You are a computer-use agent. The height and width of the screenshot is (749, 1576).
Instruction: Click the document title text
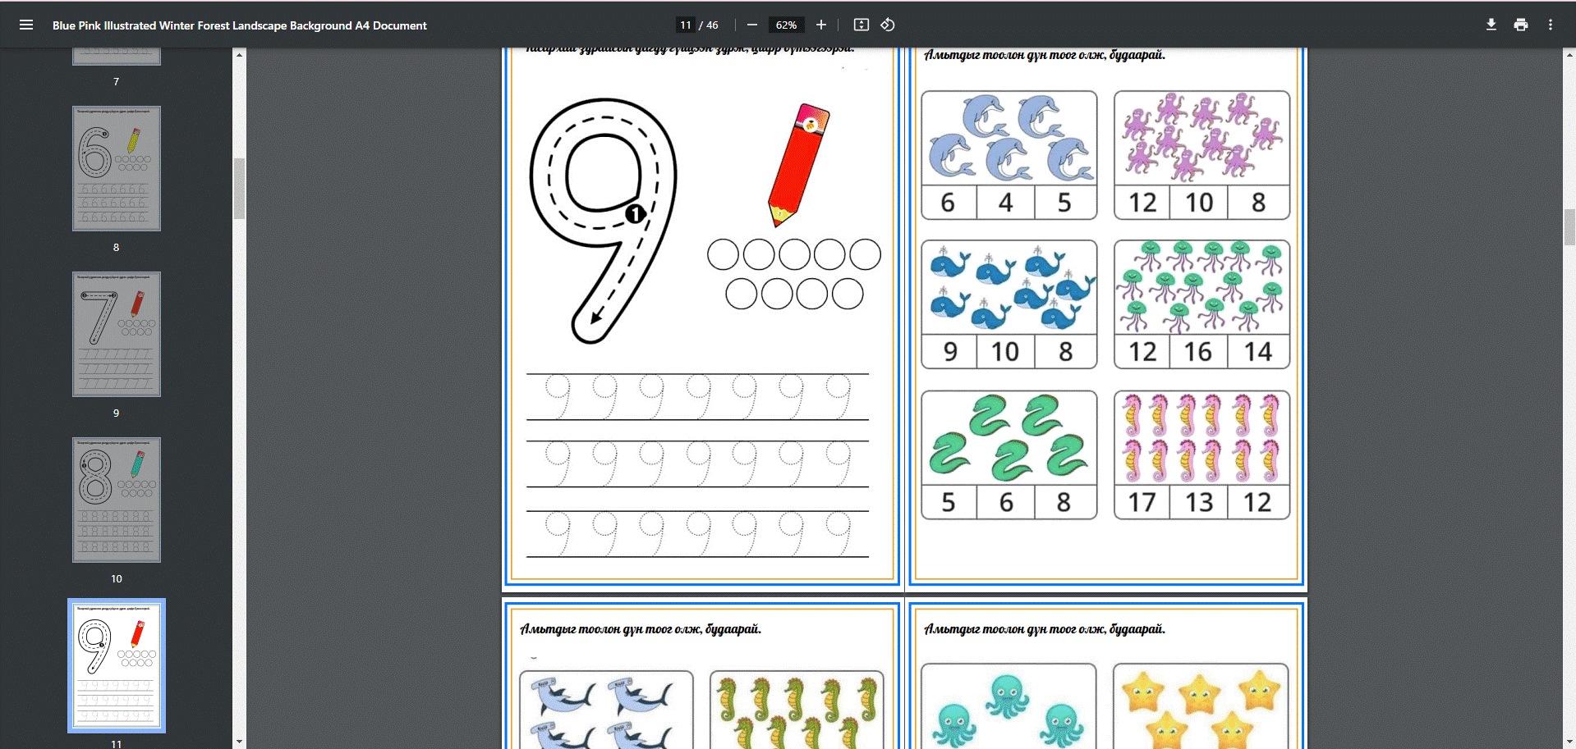(x=240, y=25)
